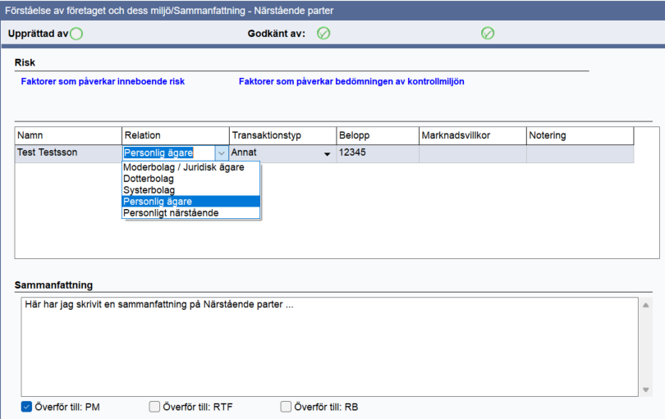Choose Dotterbolag from the Relation list

pyautogui.click(x=190, y=179)
